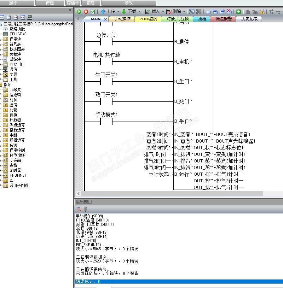Select 符号表 folder in tree
This screenshot has width=283, height=288.
tap(15, 44)
